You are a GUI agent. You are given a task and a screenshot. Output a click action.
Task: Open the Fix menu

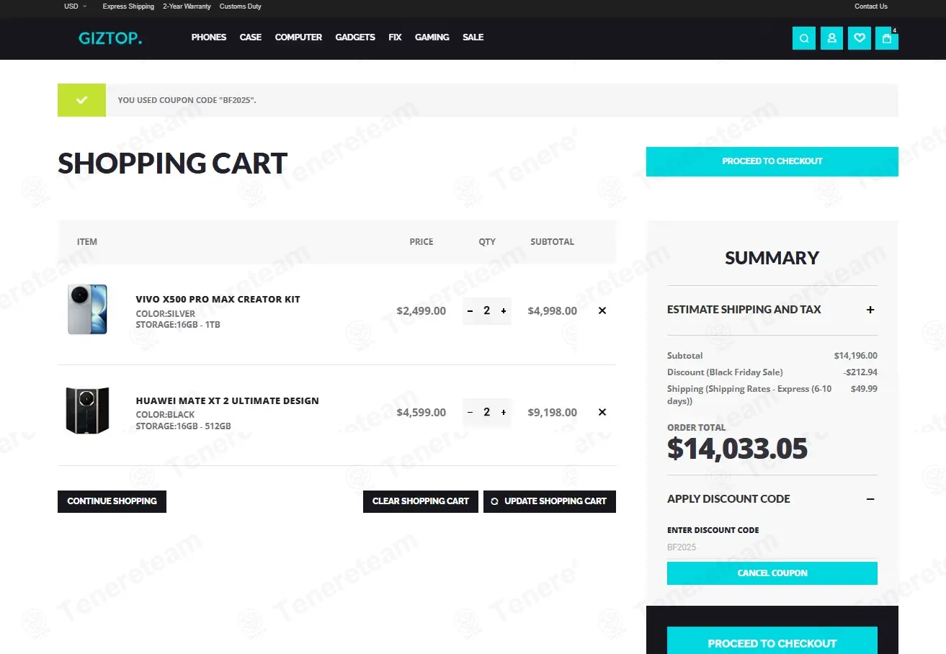click(x=395, y=37)
